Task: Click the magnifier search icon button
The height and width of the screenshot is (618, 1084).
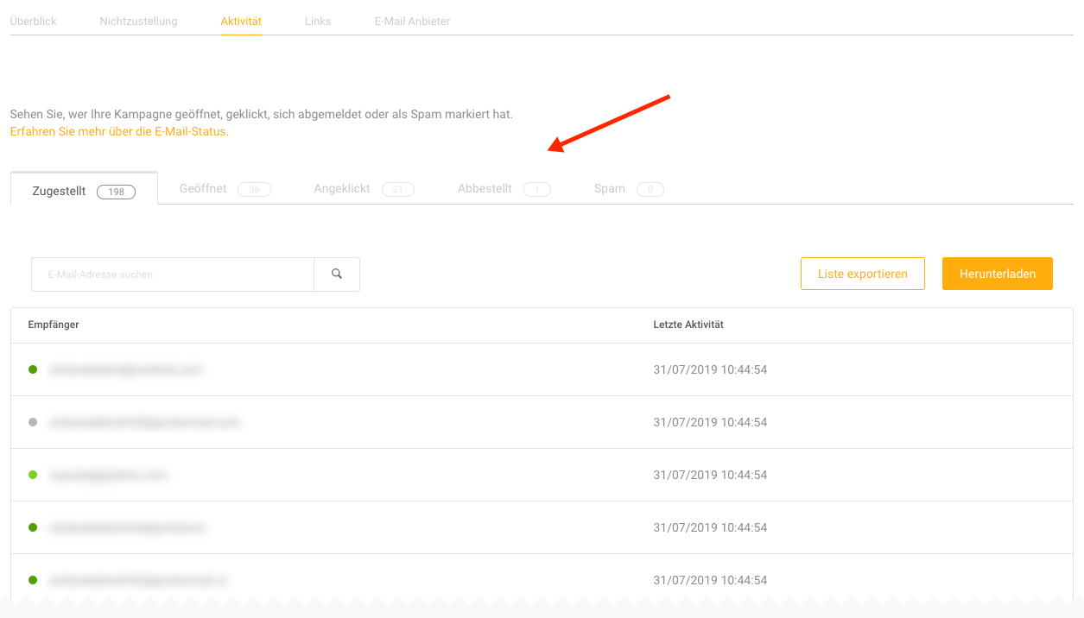Action: pos(337,274)
